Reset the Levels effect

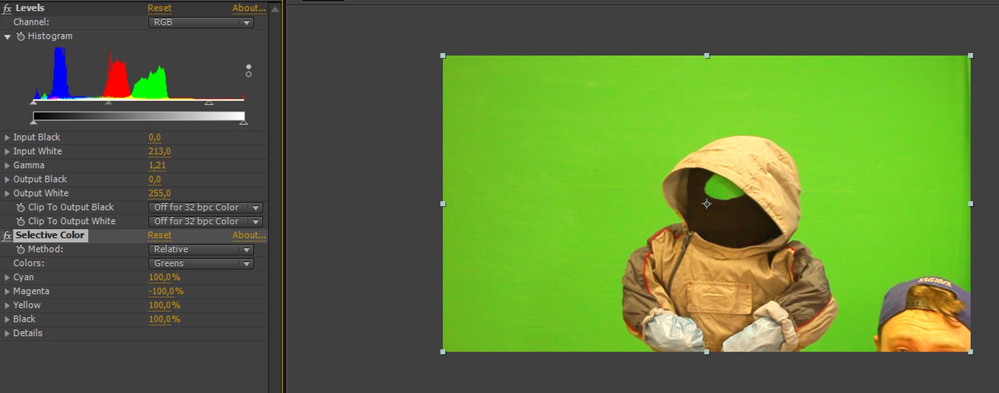tap(159, 8)
